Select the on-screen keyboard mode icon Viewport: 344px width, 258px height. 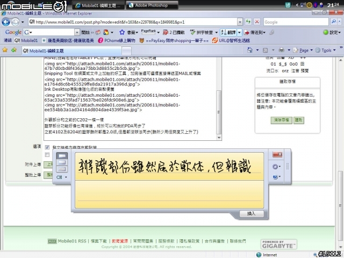(62, 169)
